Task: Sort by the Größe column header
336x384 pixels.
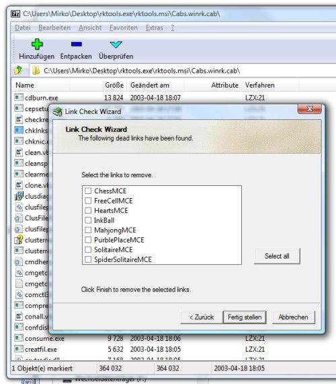Action: coord(114,85)
